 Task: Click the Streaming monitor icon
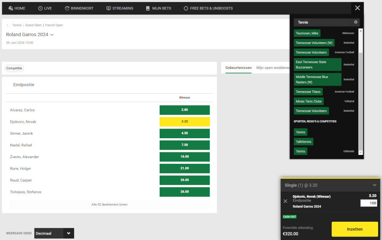[108, 8]
